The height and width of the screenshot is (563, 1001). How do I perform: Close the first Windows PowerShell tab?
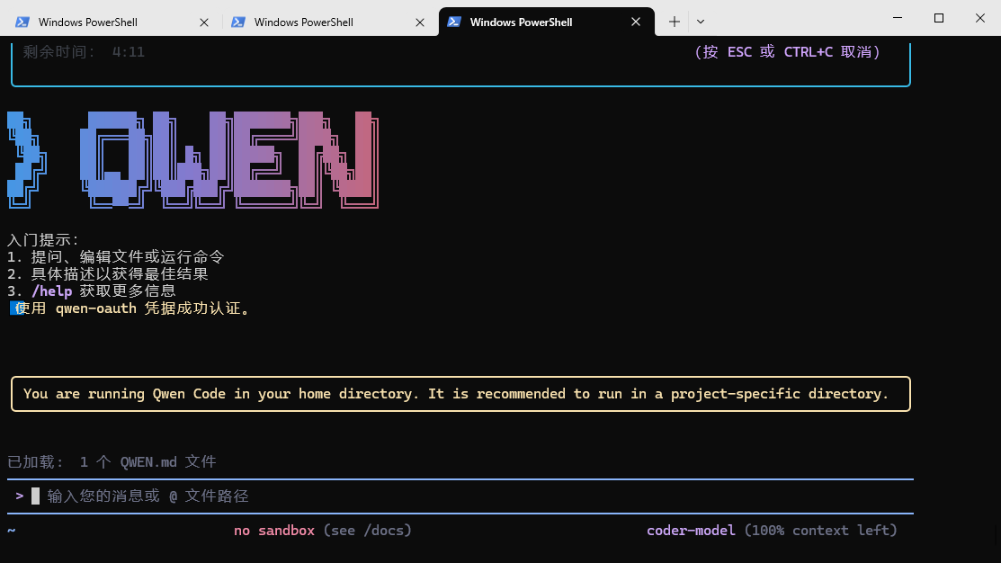click(204, 22)
